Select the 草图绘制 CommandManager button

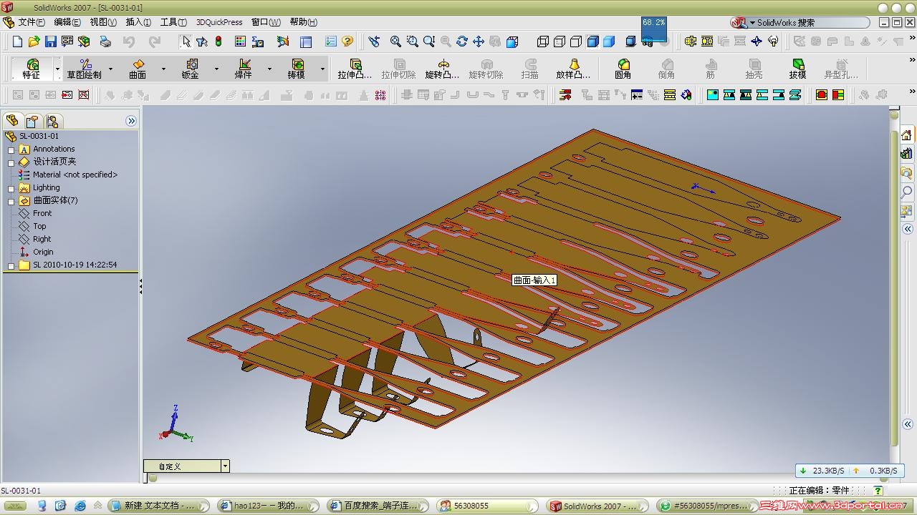coord(85,69)
